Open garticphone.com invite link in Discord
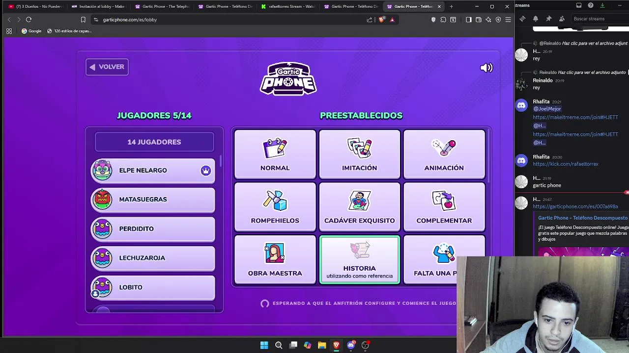 click(575, 206)
